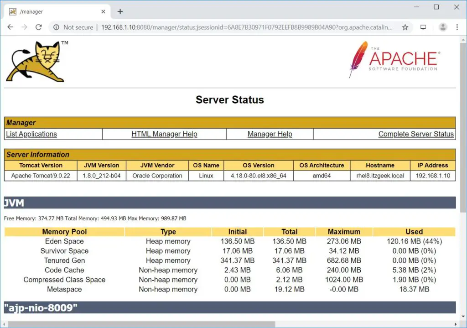Click the scroll down arrow
The image size is (467, 328).
463,317
